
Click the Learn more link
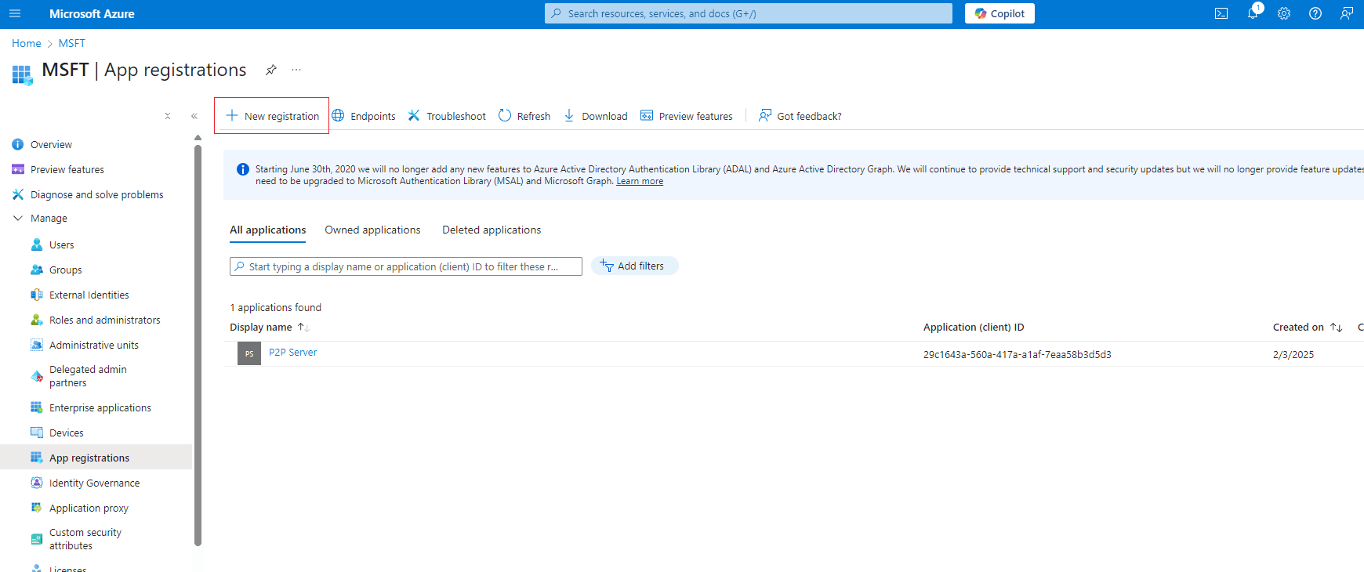point(640,181)
